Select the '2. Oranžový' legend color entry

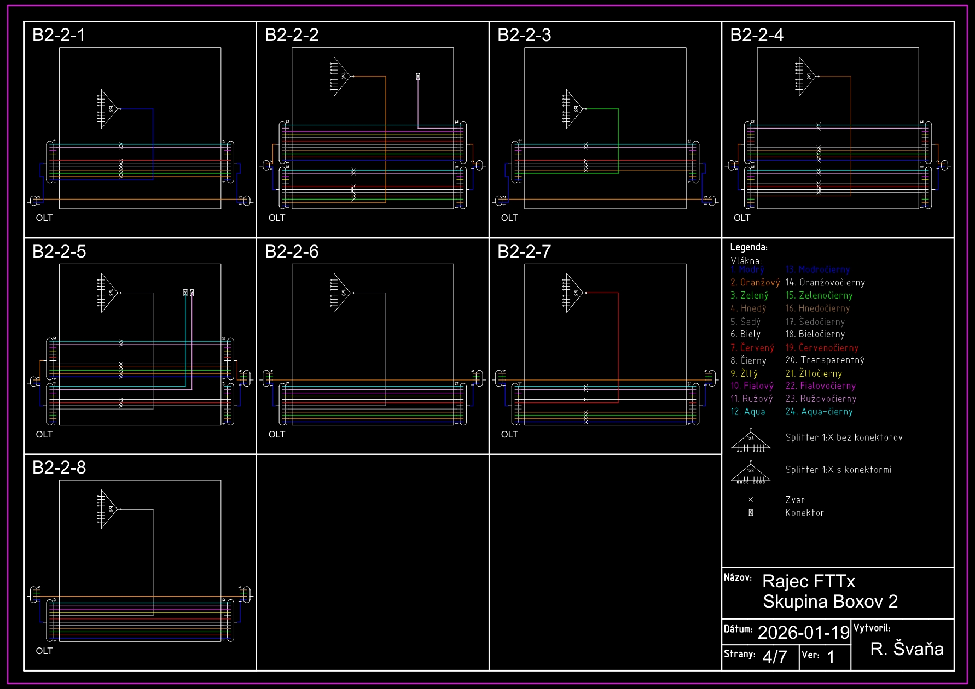[x=755, y=283]
